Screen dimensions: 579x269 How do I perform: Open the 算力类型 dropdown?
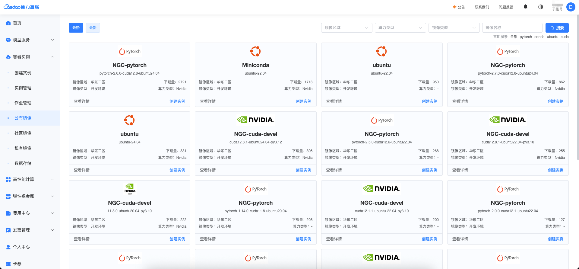click(x=400, y=28)
